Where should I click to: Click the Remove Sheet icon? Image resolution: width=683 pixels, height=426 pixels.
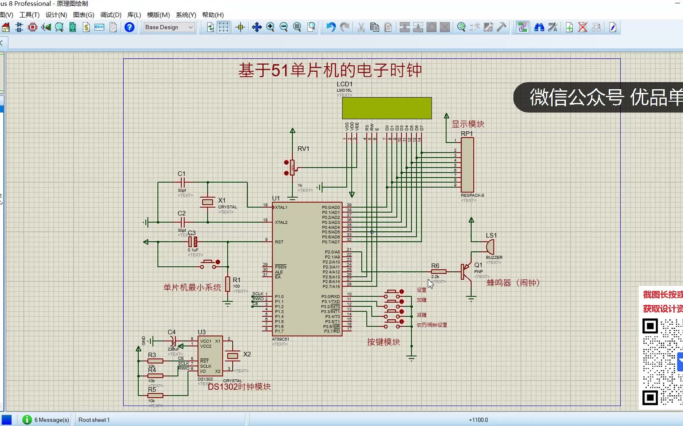(x=583, y=28)
